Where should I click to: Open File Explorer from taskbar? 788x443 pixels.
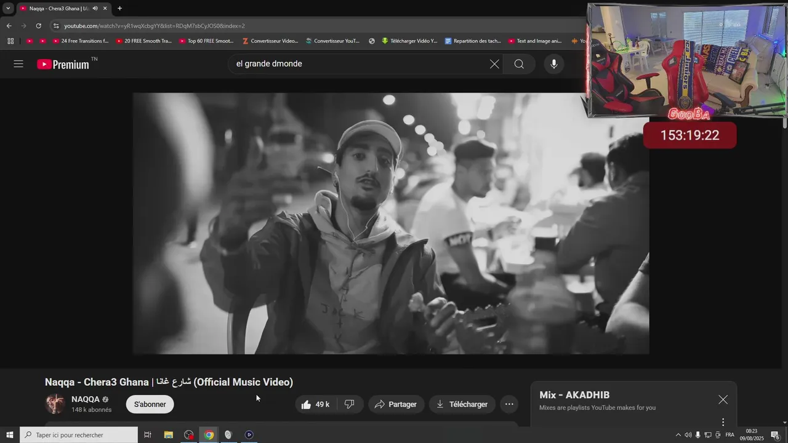[168, 435]
